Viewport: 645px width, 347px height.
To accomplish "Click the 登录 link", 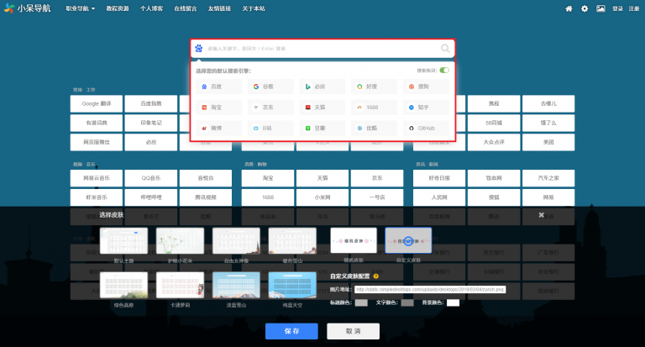I will pyautogui.click(x=617, y=8).
